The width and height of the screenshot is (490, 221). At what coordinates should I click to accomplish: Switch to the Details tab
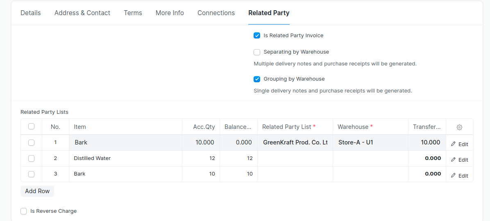point(31,13)
